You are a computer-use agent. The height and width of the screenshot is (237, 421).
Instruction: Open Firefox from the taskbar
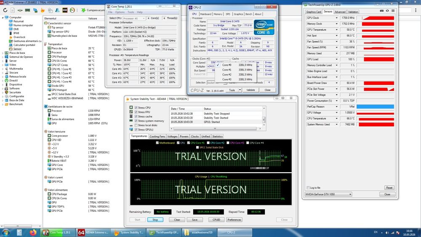(x=33, y=232)
